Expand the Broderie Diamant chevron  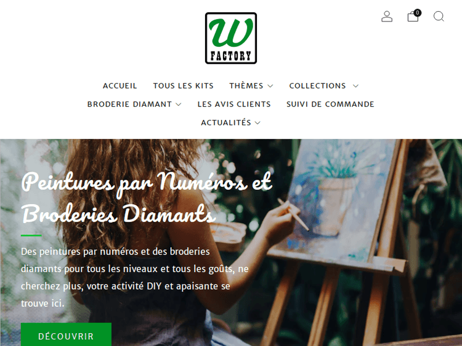[179, 104]
